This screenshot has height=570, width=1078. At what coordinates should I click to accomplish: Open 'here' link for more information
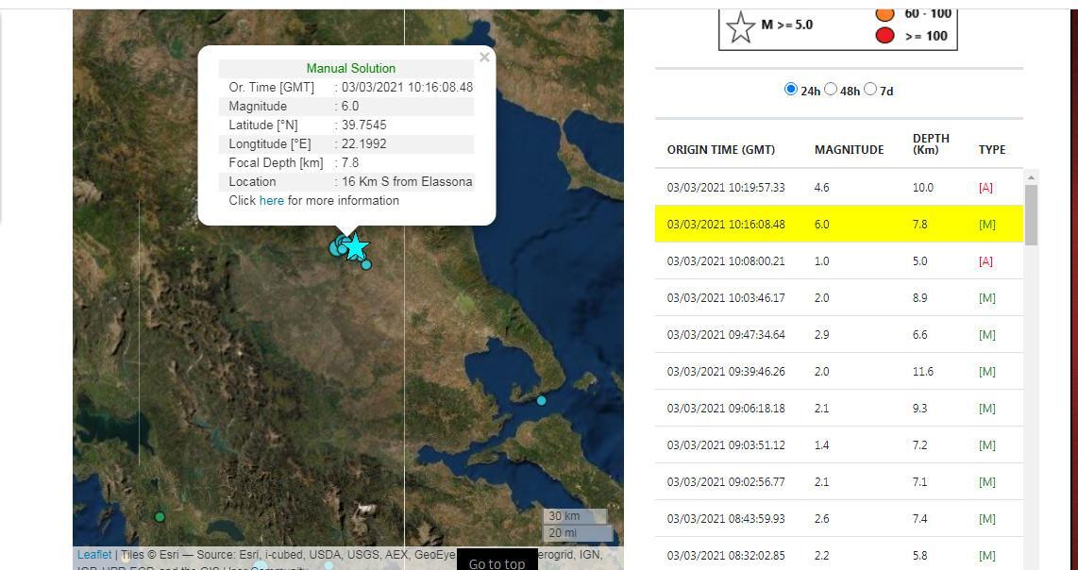271,200
